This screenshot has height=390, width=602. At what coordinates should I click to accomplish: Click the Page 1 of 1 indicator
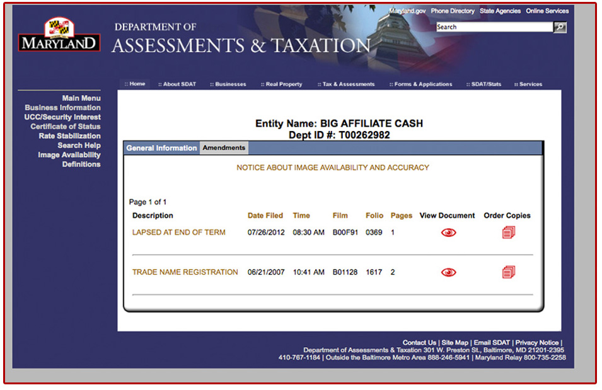(x=148, y=202)
